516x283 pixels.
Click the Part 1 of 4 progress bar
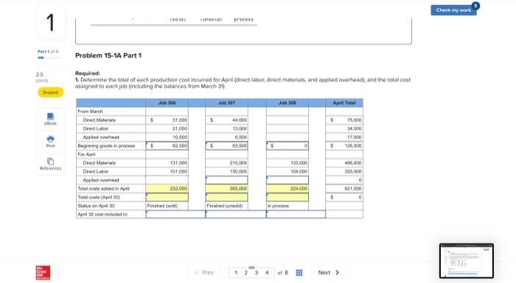pos(49,58)
